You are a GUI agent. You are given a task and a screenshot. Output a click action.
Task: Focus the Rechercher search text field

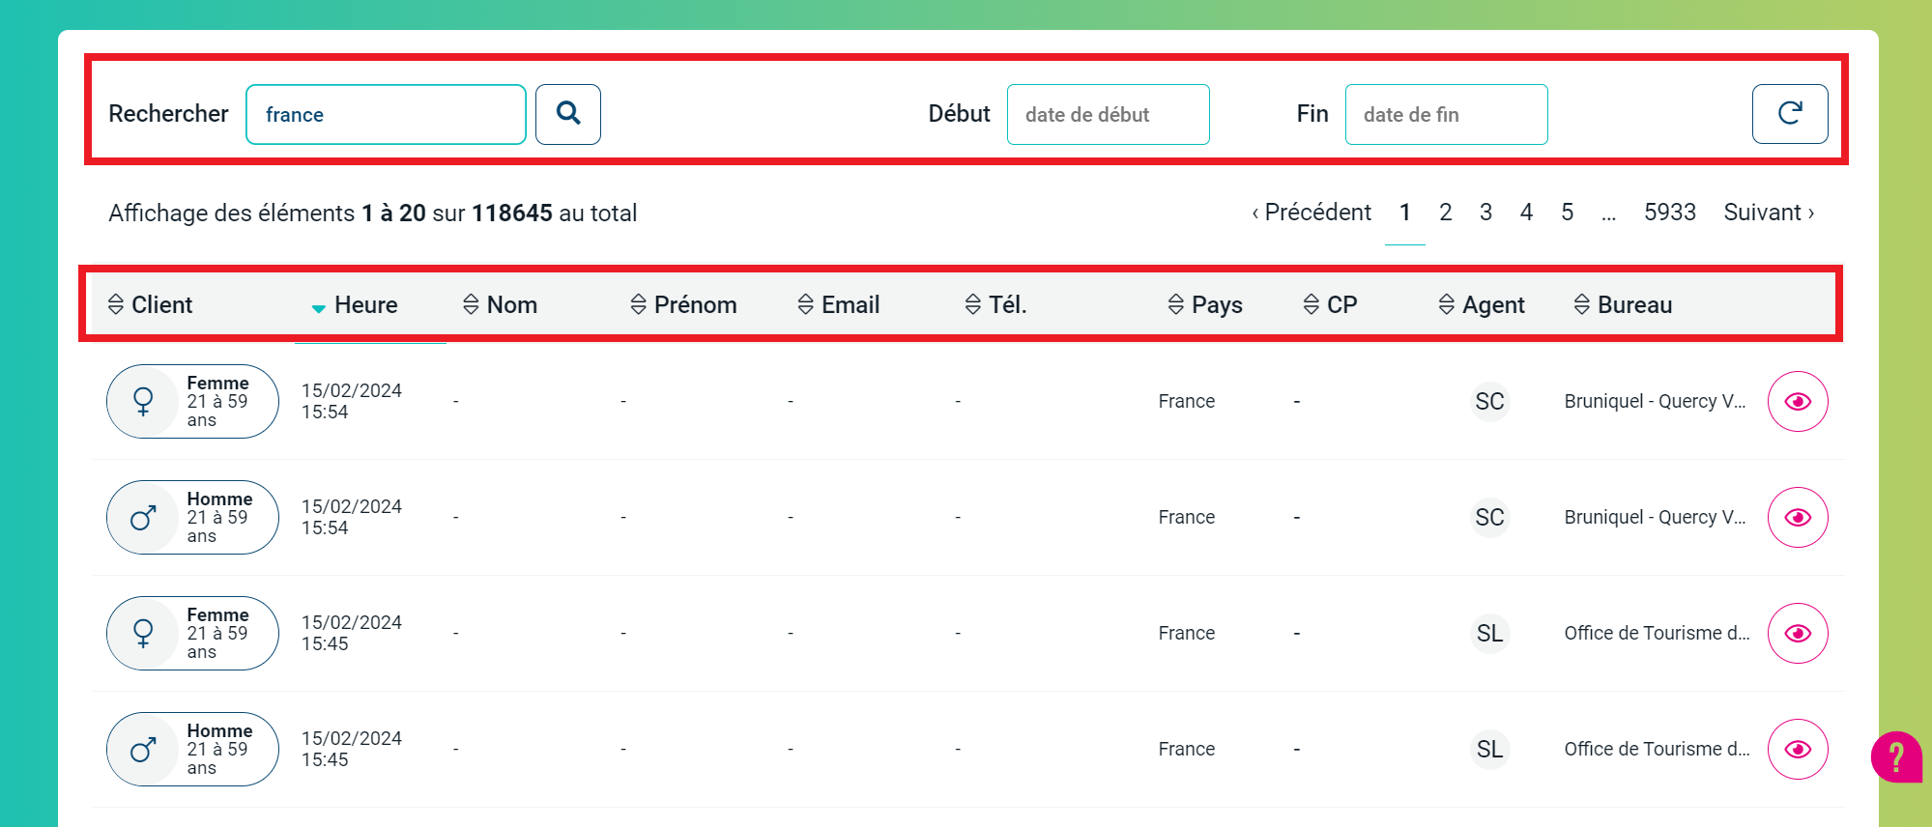coord(386,114)
